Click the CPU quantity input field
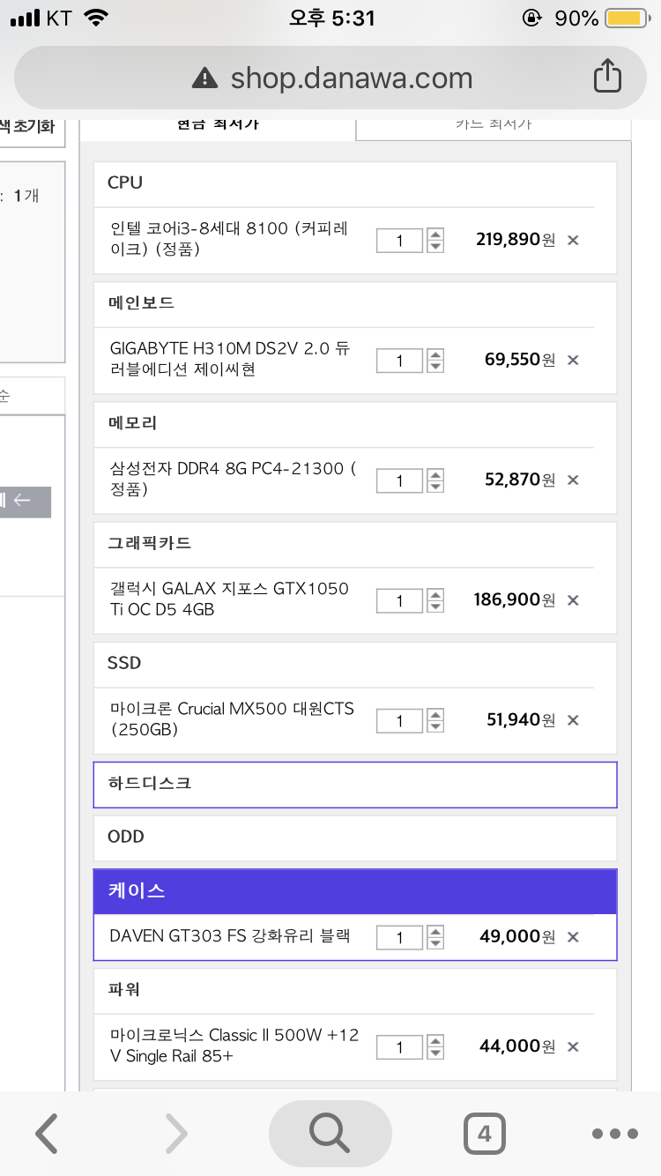 (399, 240)
